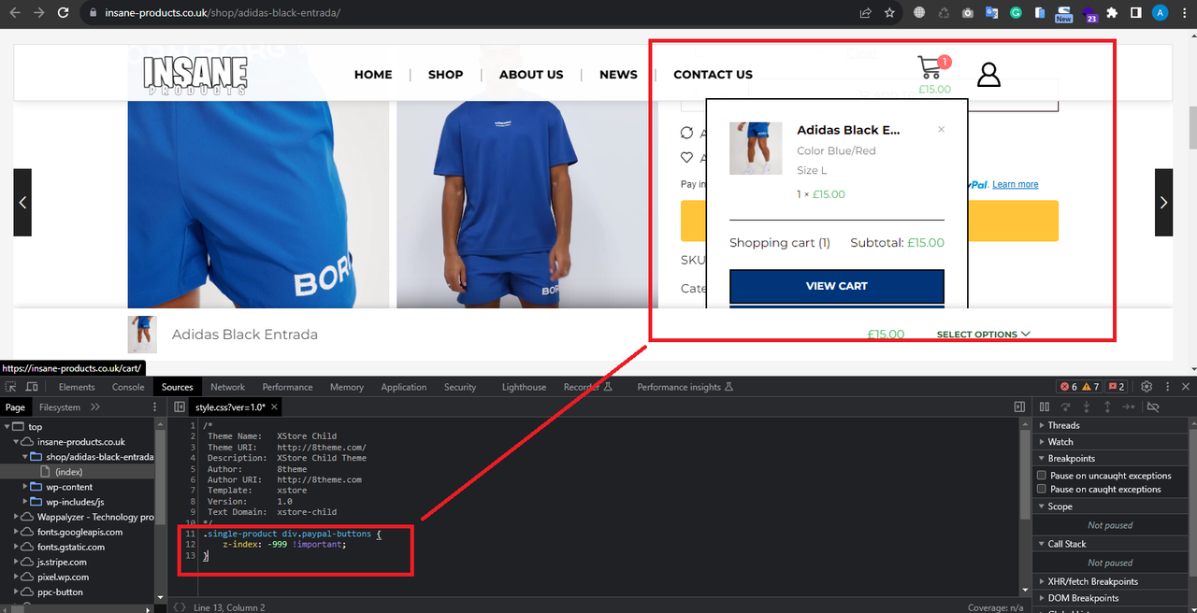Close the style.css?ver=1.0 file tab
Viewport: 1197px width, 613px height.
(x=274, y=407)
